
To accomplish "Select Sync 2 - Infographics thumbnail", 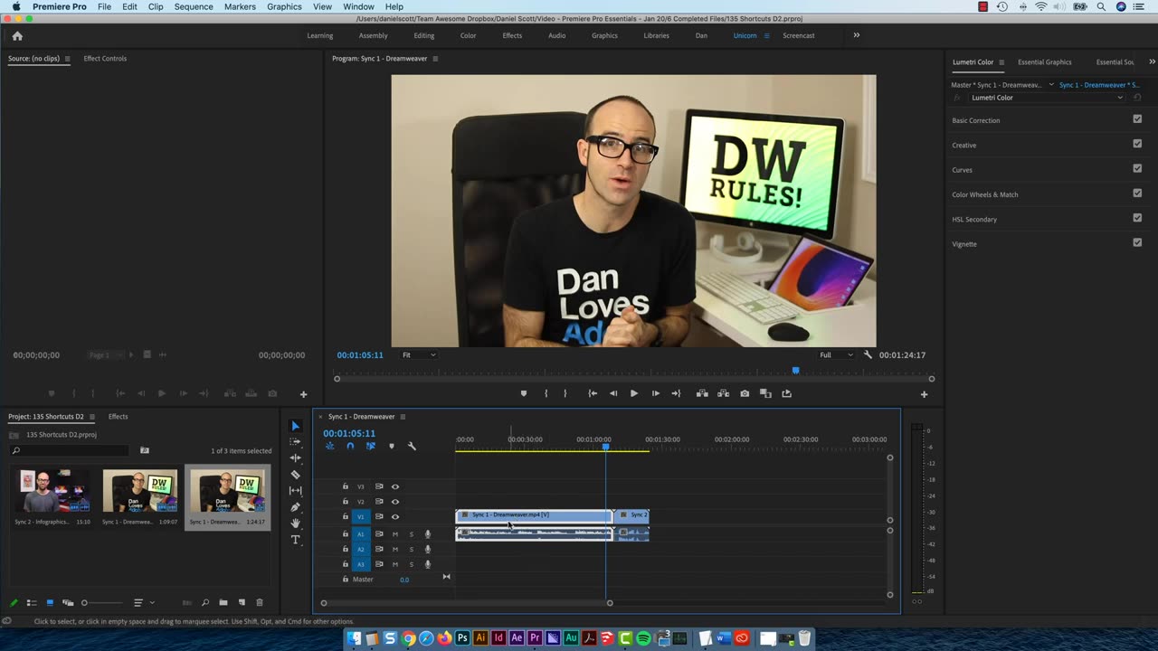I will point(52,490).
